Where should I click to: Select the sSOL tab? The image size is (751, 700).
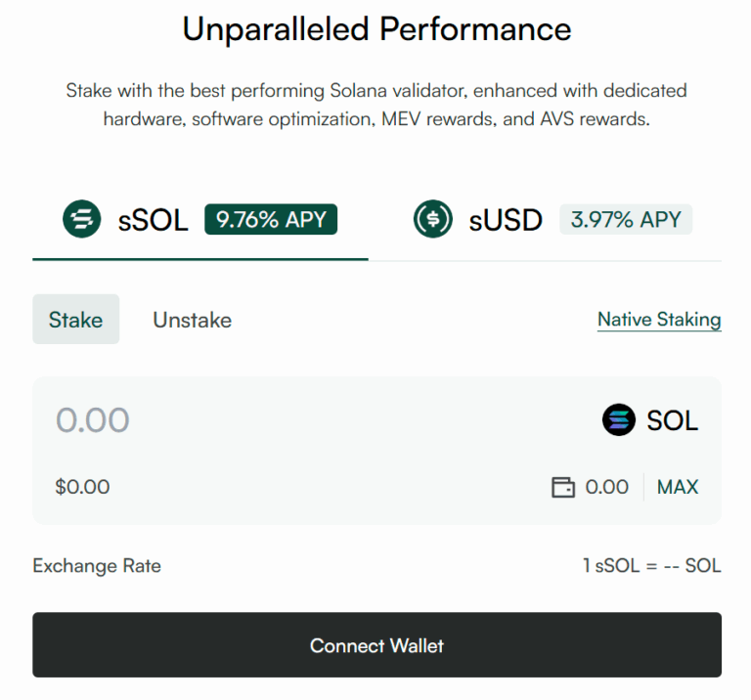pyautogui.click(x=154, y=220)
